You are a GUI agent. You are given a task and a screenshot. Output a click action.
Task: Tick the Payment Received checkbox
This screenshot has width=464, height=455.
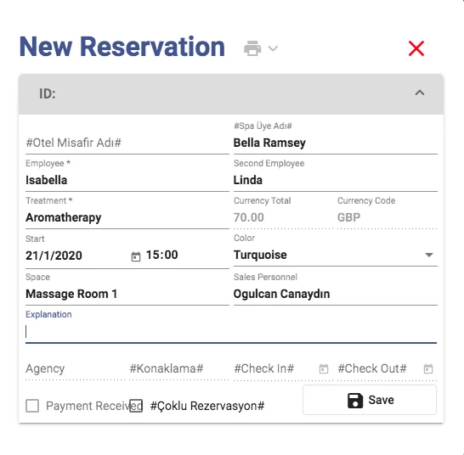coord(32,406)
